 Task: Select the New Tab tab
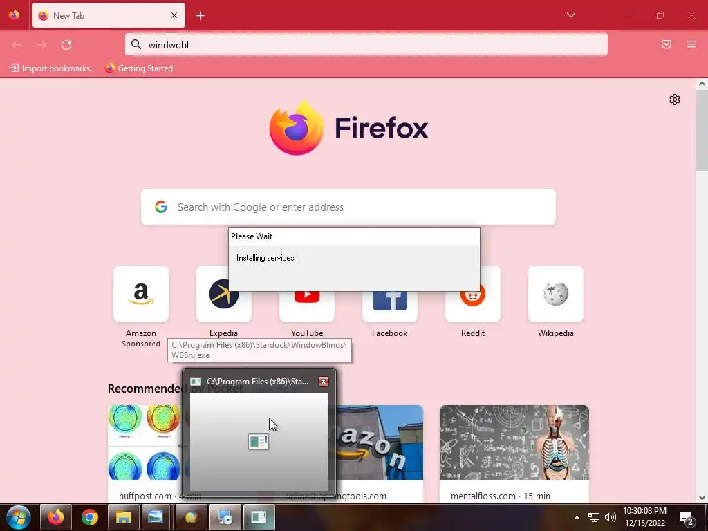(x=109, y=15)
